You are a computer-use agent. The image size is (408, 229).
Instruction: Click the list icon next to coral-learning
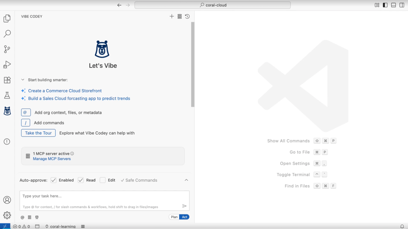click(x=83, y=226)
